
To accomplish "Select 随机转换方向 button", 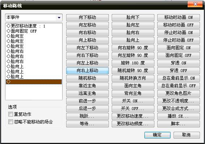I will tap(133, 78).
